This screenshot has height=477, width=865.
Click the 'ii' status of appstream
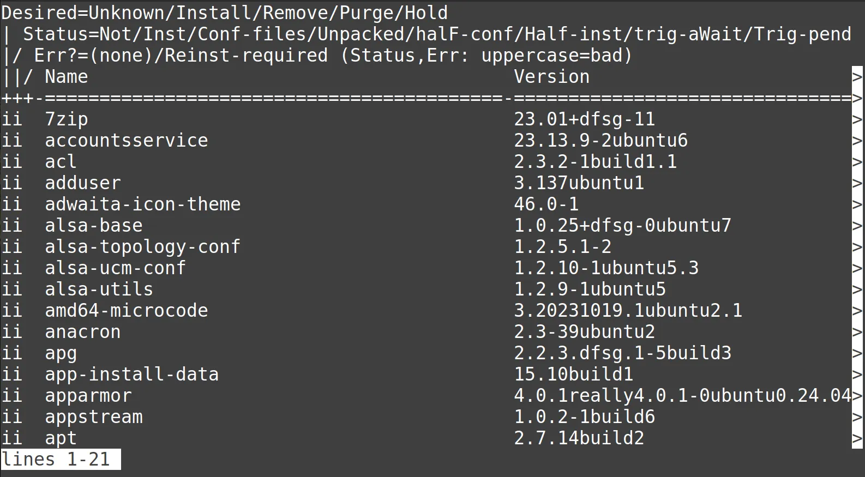pyautogui.click(x=11, y=417)
